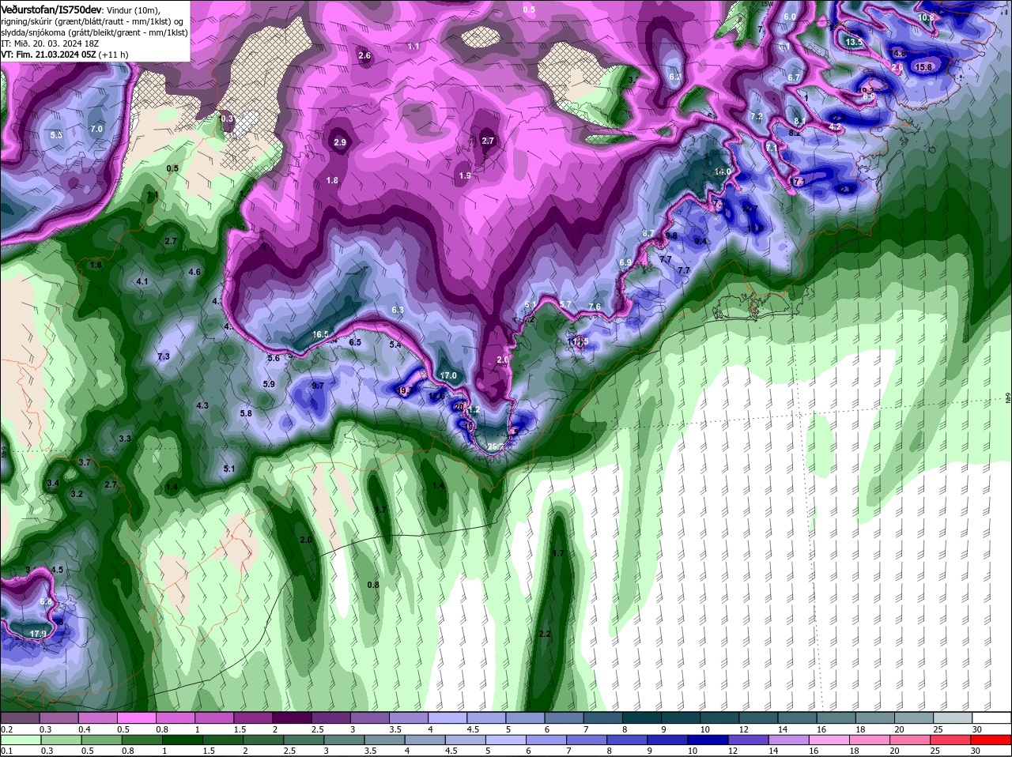Select the 4.6 value label

coord(194,272)
